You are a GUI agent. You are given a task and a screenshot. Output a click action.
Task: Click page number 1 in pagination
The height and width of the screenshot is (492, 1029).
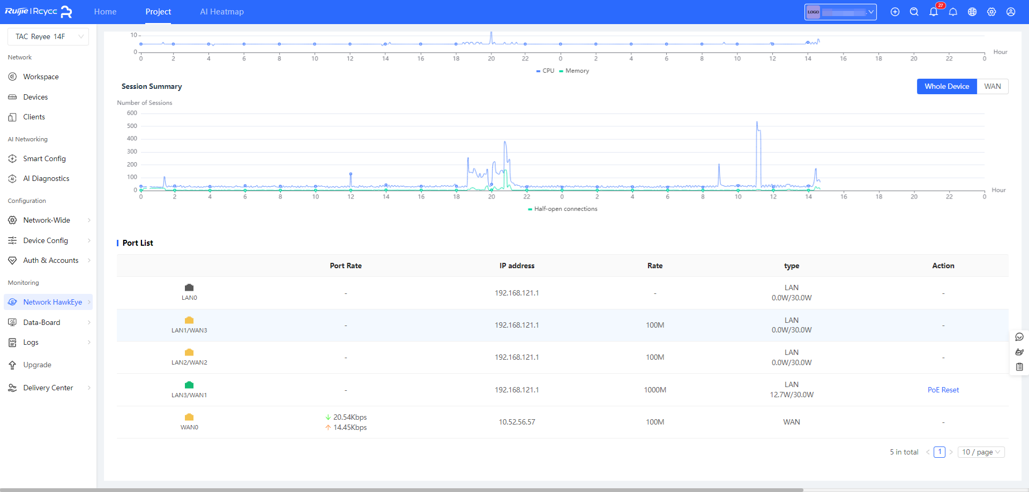tap(939, 452)
